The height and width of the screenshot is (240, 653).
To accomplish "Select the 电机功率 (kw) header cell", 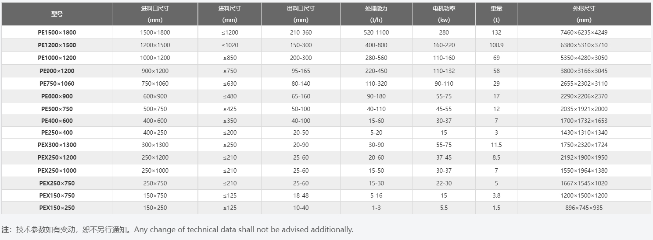I will click(x=444, y=14).
